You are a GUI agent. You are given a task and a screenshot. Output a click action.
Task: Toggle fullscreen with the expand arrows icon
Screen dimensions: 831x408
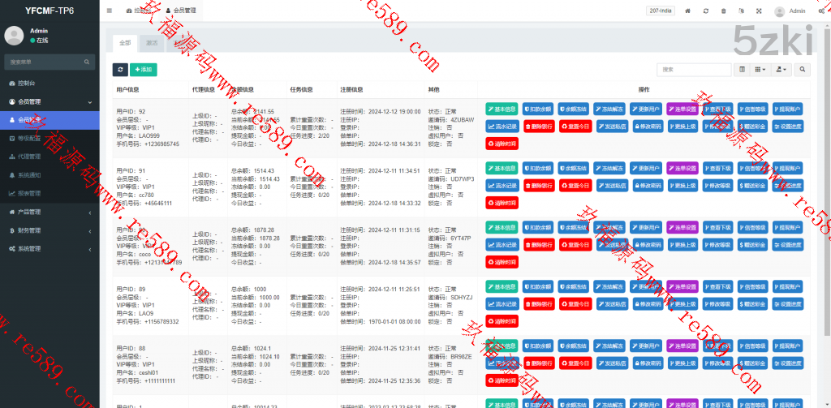[x=759, y=11]
